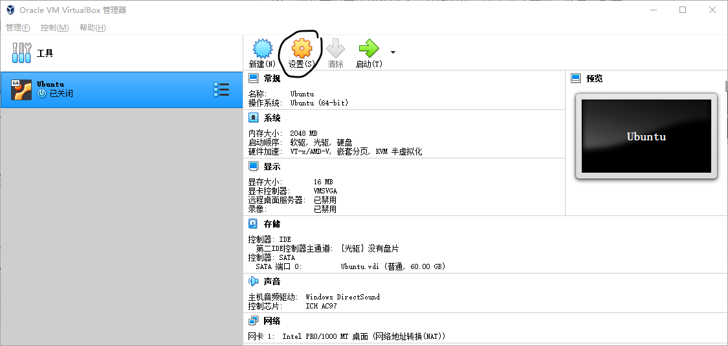The width and height of the screenshot is (728, 346).
Task: Start the VM with green arrow (启动)
Action: click(369, 49)
